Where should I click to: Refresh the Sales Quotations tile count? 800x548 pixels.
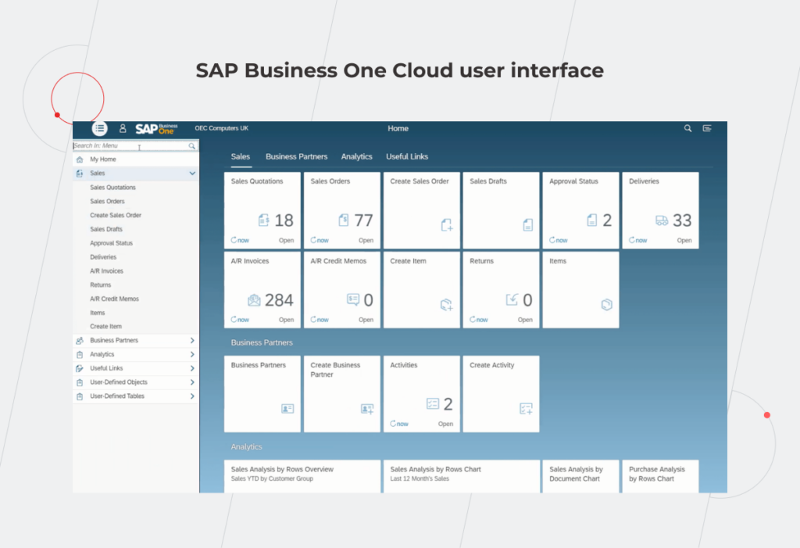(240, 240)
